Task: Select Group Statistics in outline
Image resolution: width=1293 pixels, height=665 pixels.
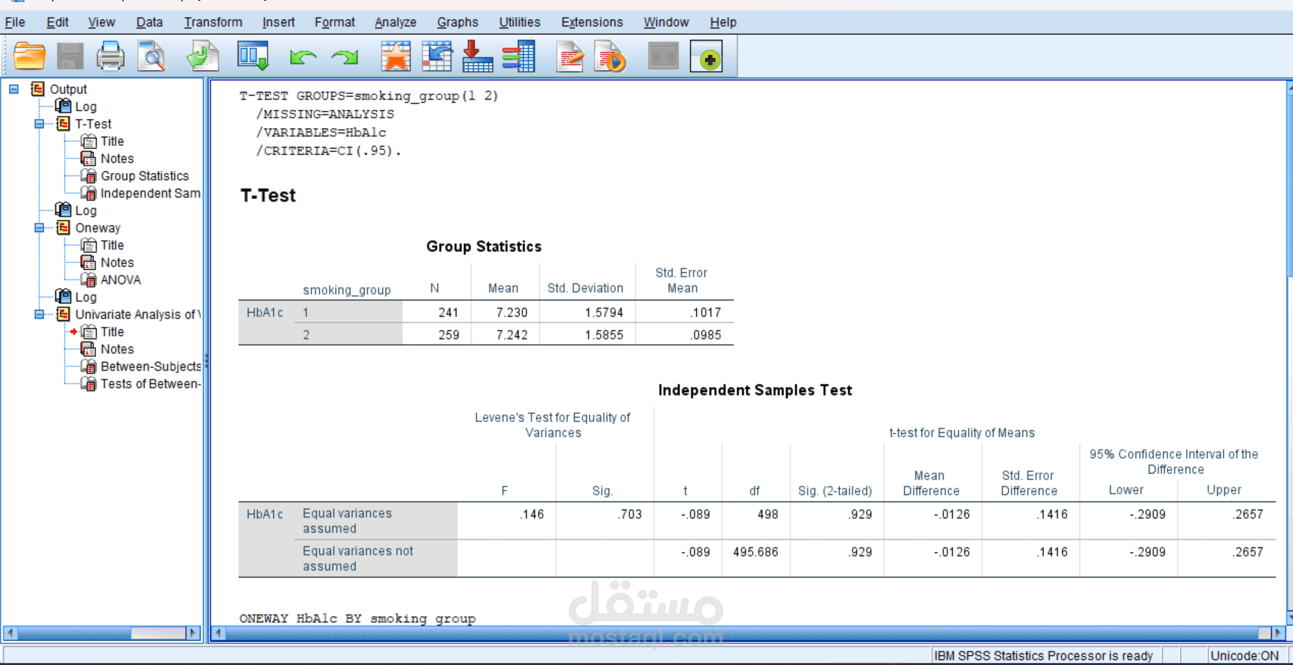Action: point(144,176)
